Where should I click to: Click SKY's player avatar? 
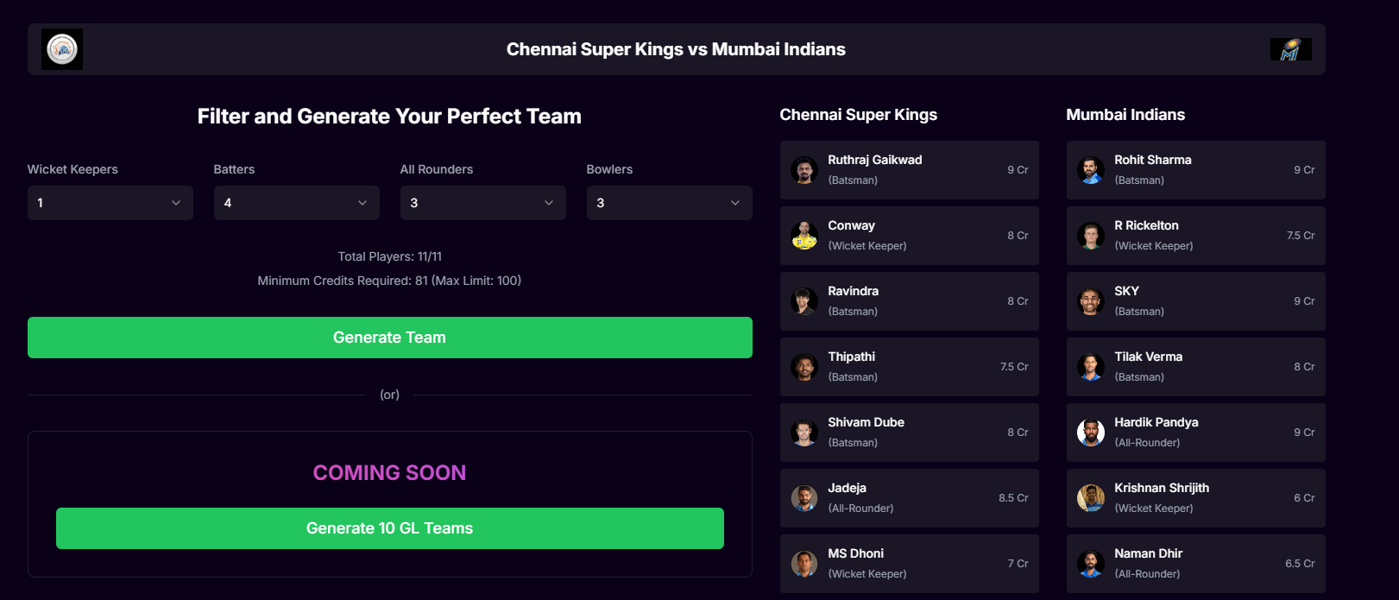1091,301
